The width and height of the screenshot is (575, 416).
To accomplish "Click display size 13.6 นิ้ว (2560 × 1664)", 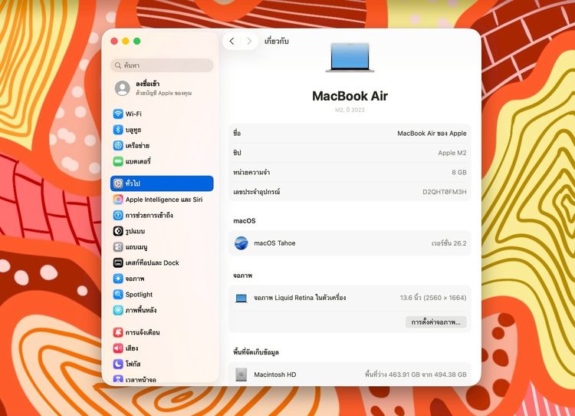I will point(433,298).
